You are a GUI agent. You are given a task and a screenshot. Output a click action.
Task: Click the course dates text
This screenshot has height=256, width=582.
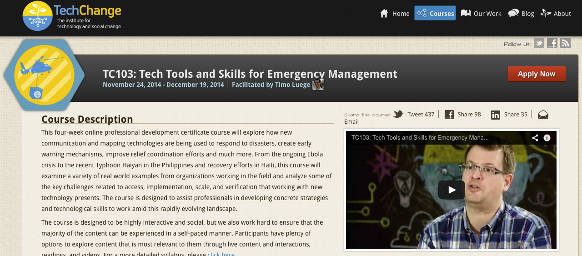pos(163,85)
